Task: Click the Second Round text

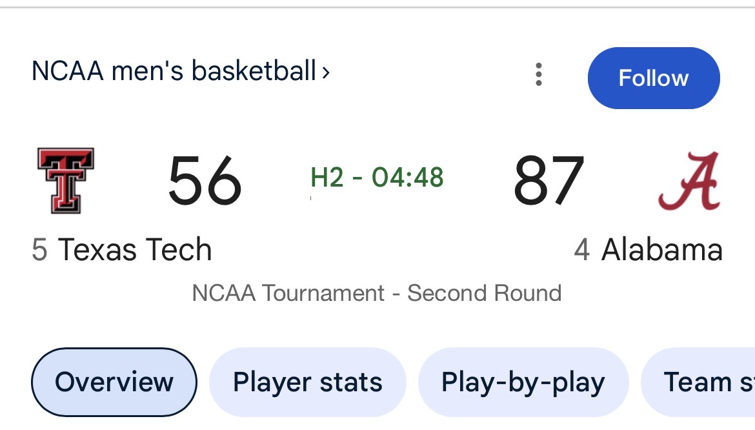Action: tap(485, 292)
